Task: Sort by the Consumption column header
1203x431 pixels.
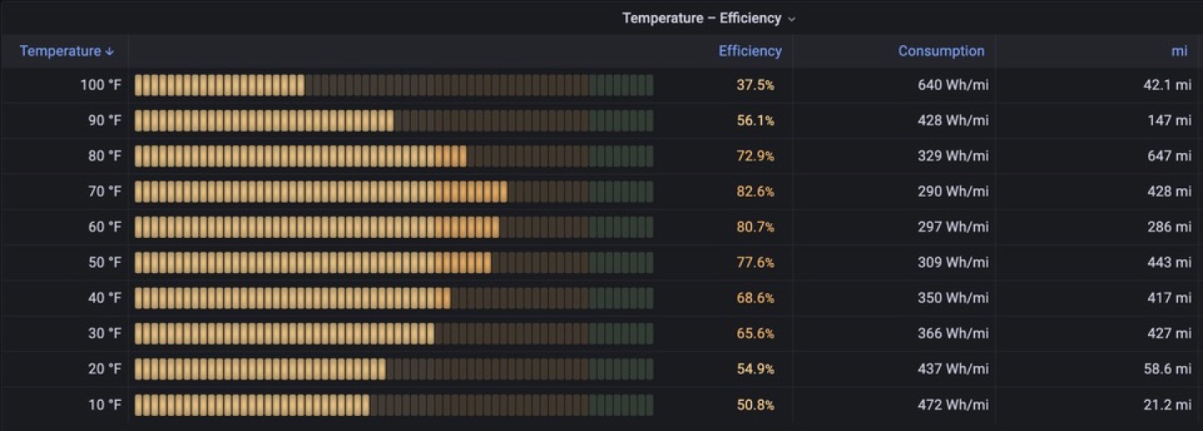Action: pos(941,51)
